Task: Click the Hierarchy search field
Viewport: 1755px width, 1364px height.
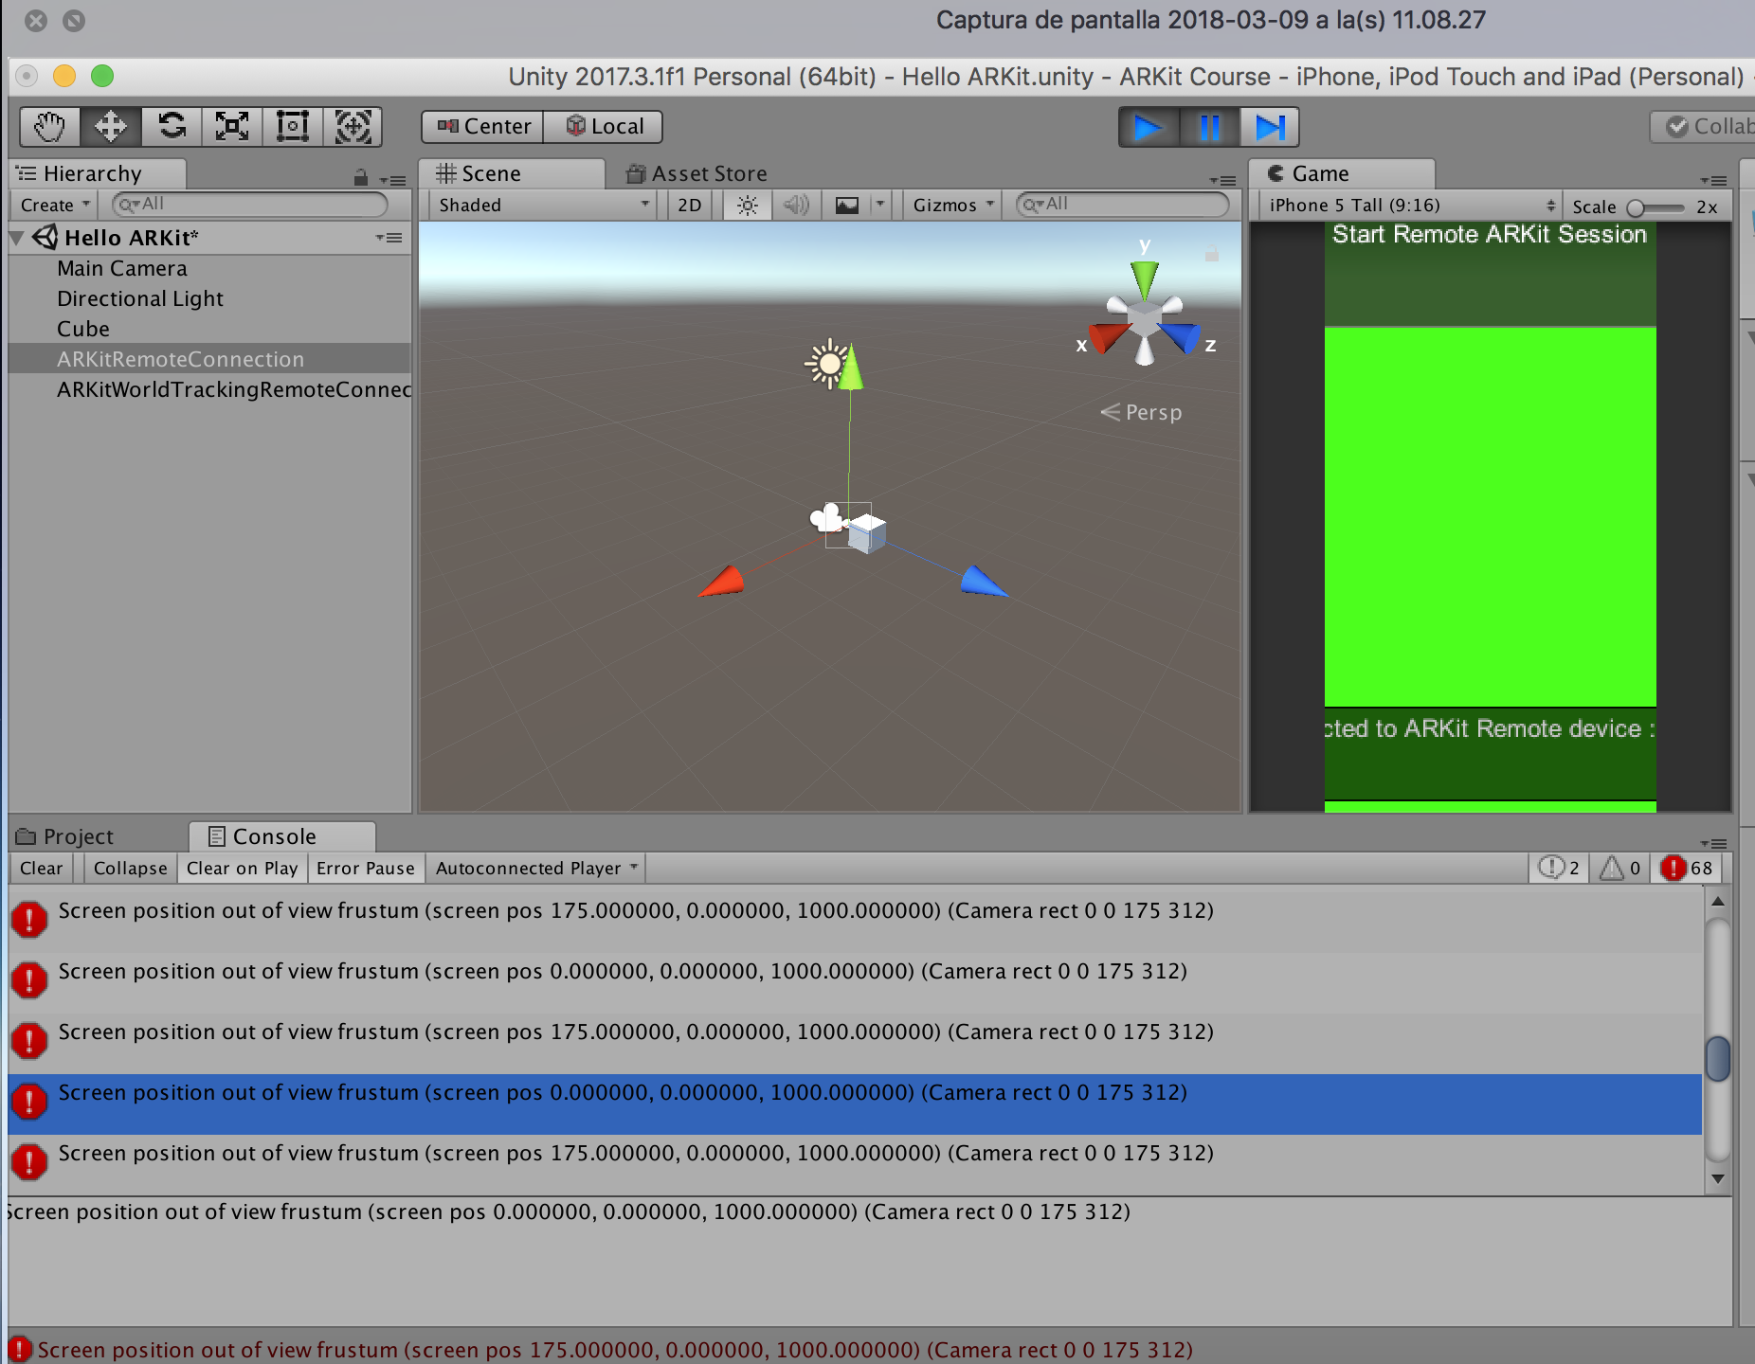Action: (250, 205)
